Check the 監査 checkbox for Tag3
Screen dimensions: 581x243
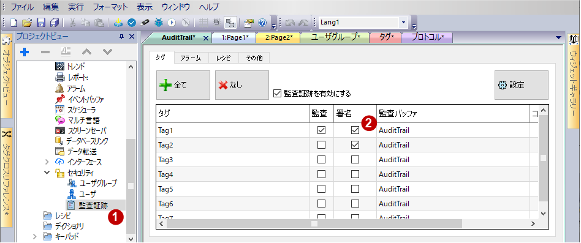pos(322,160)
